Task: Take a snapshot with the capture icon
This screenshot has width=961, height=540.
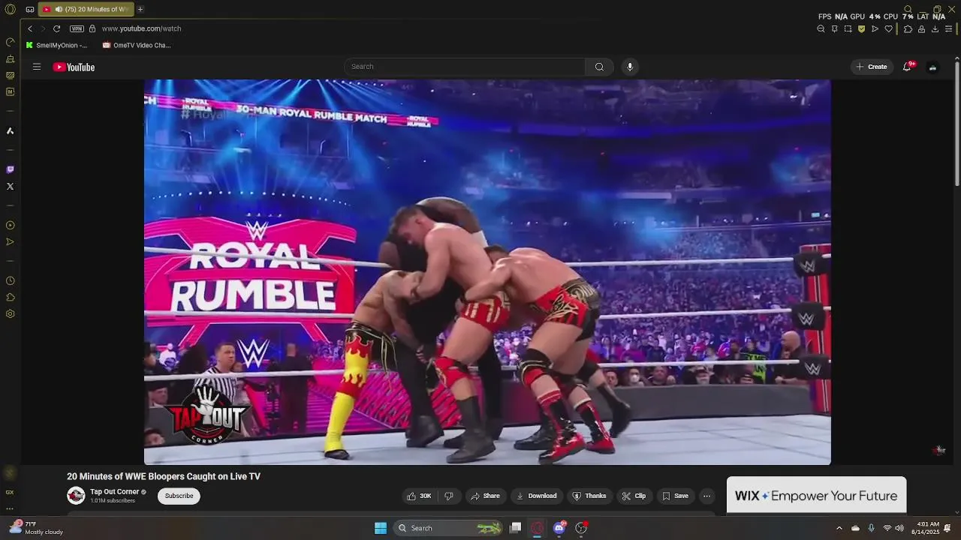Action: [x=848, y=28]
